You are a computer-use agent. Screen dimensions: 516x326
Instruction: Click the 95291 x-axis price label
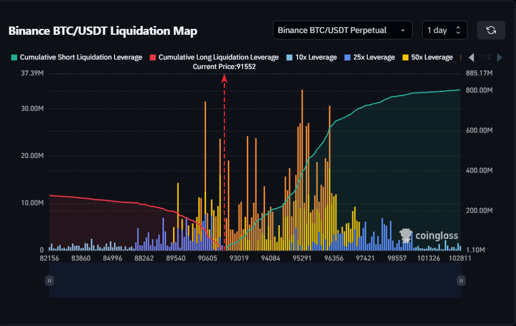coord(302,258)
